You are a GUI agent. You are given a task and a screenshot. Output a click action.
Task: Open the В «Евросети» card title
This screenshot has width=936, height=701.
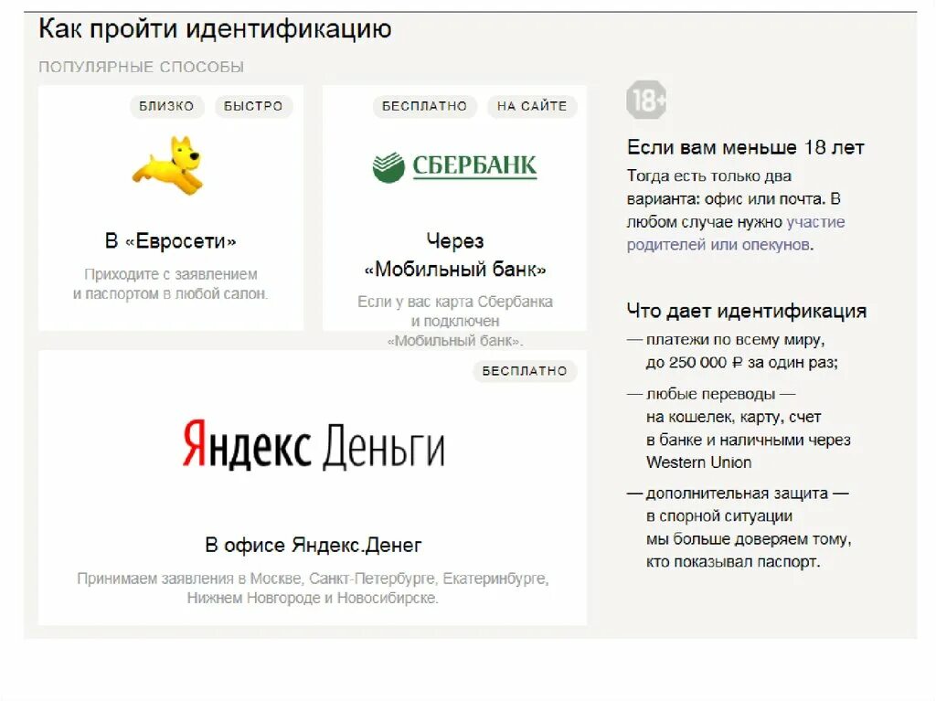click(x=171, y=241)
